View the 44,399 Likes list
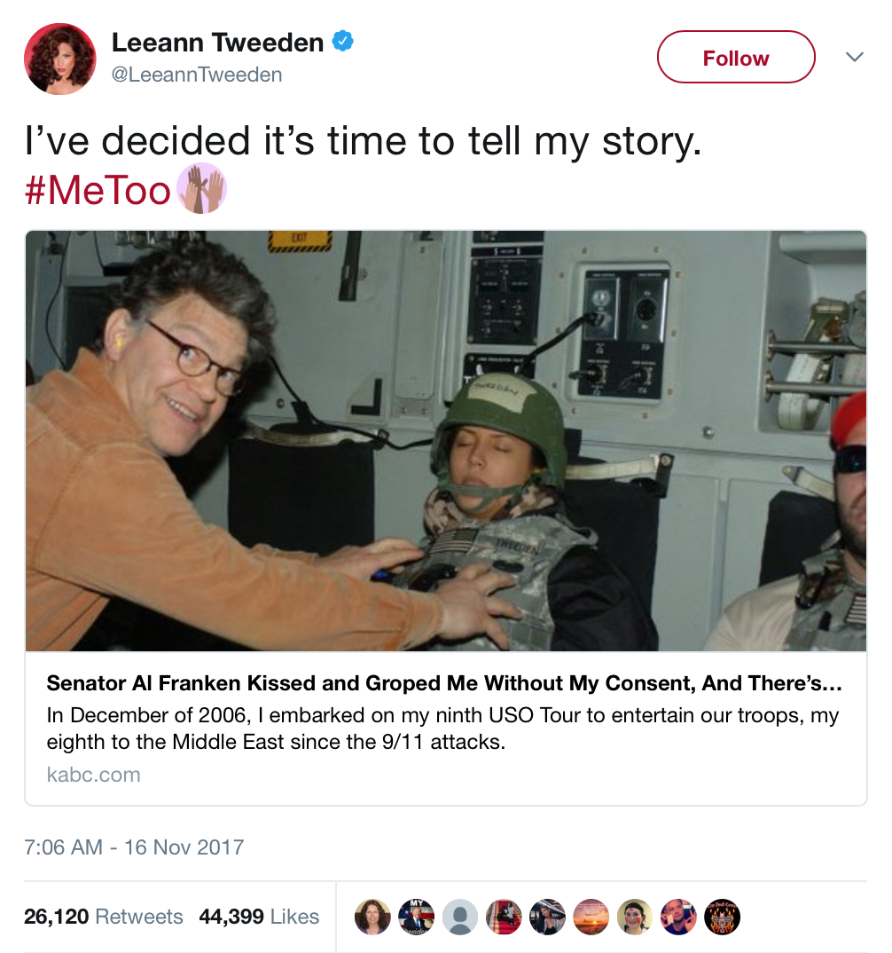Viewport: 892px width, 953px height. click(x=259, y=917)
